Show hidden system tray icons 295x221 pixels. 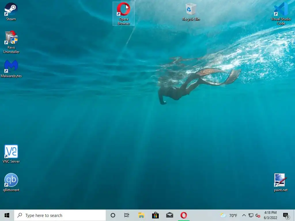point(244,215)
